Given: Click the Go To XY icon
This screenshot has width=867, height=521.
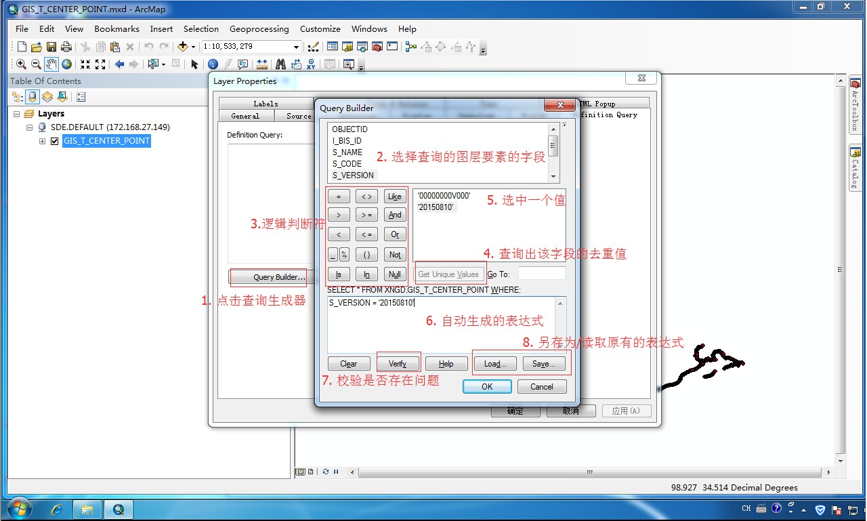Looking at the screenshot, I should point(311,64).
